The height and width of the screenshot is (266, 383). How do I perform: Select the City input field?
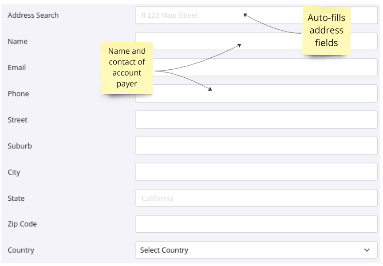coord(256,172)
